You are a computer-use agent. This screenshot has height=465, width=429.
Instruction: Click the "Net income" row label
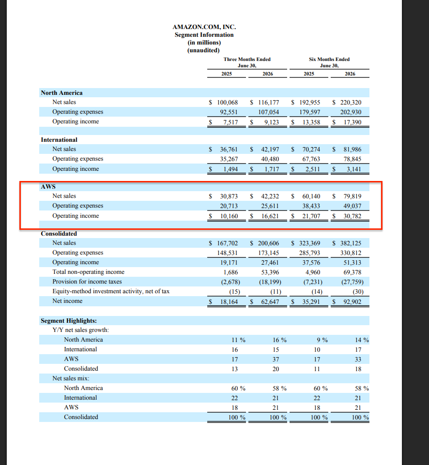[x=67, y=300]
